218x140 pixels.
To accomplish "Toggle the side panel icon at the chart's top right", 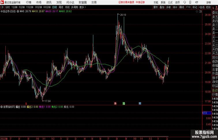I will (x=200, y=11).
